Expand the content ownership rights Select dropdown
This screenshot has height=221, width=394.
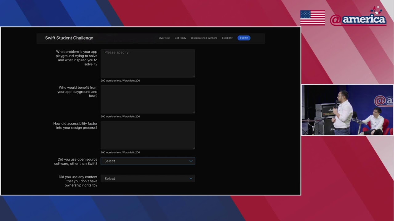click(148, 179)
